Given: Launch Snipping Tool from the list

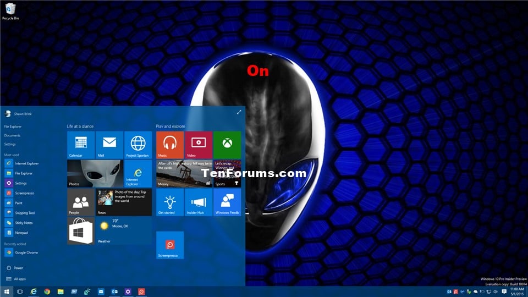Looking at the screenshot, I should 20,213.
